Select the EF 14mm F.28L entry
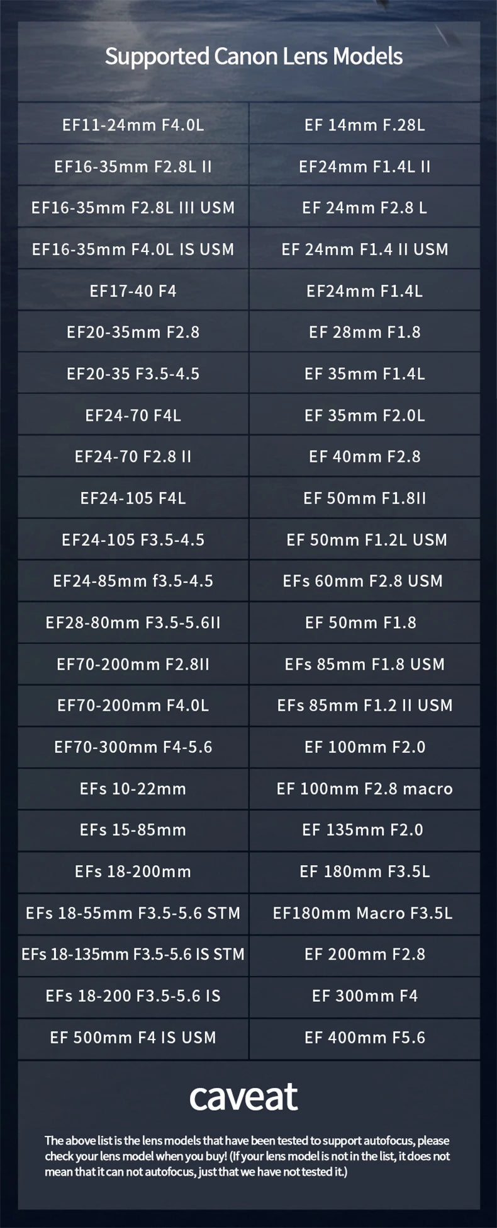497x1228 pixels. pyautogui.click(x=365, y=124)
